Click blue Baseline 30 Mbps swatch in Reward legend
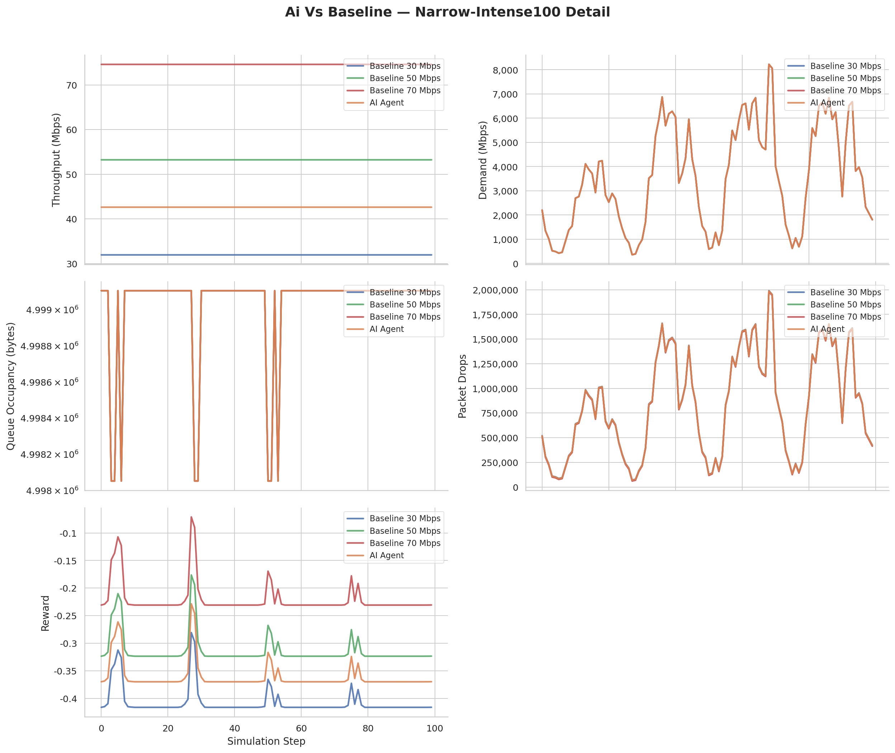895x753 pixels. click(x=355, y=519)
